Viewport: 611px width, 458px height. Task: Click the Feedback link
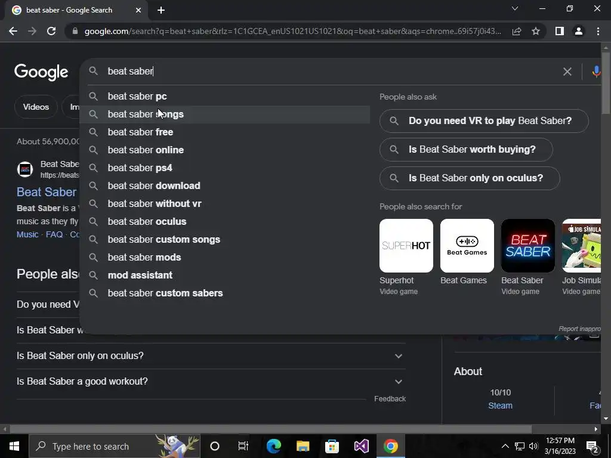pyautogui.click(x=390, y=399)
